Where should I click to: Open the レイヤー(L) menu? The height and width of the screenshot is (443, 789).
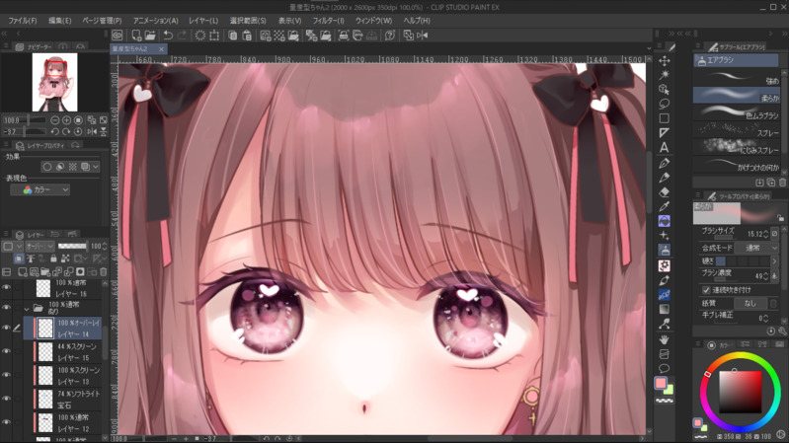pos(203,21)
